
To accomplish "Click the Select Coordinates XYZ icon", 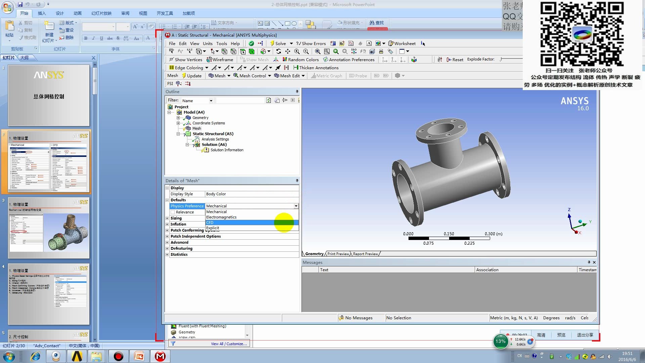I will 189,51.
